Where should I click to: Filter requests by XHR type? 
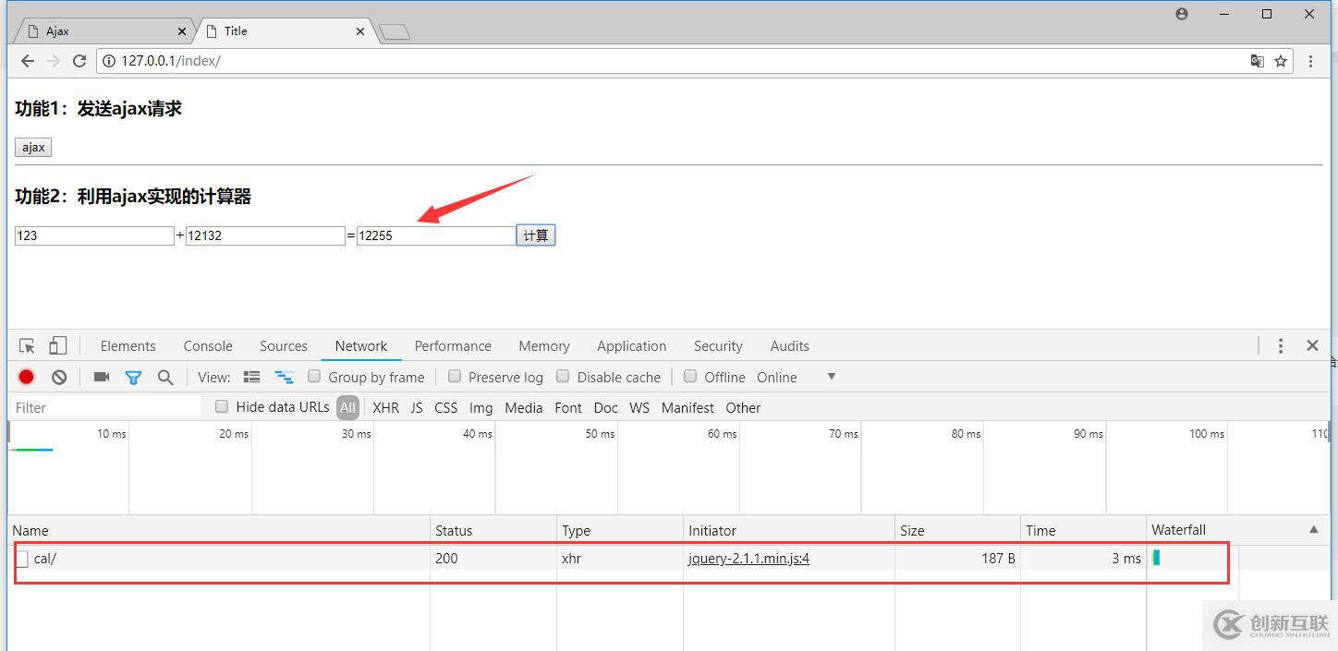click(386, 408)
